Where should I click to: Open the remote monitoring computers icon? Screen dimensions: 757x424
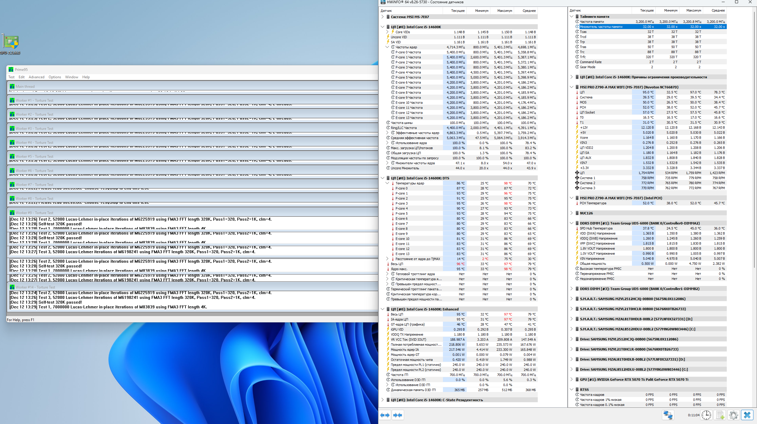tap(668, 415)
